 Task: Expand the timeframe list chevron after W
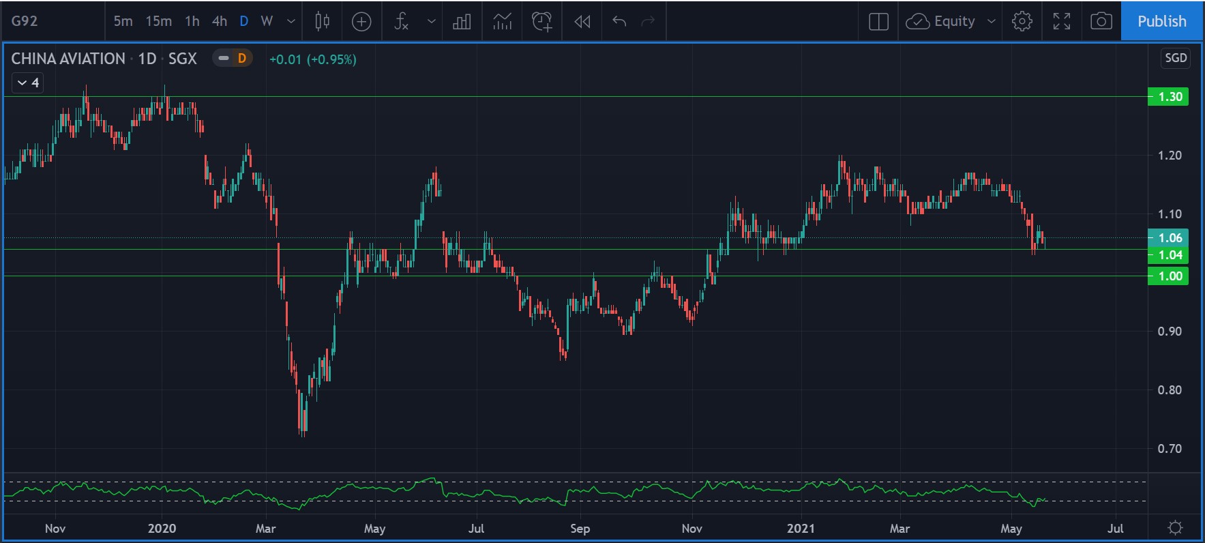[x=291, y=21]
